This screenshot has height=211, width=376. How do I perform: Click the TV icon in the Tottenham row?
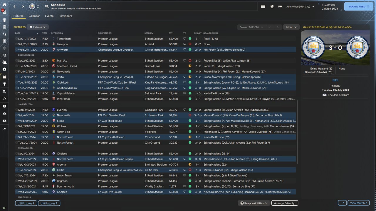click(x=184, y=39)
